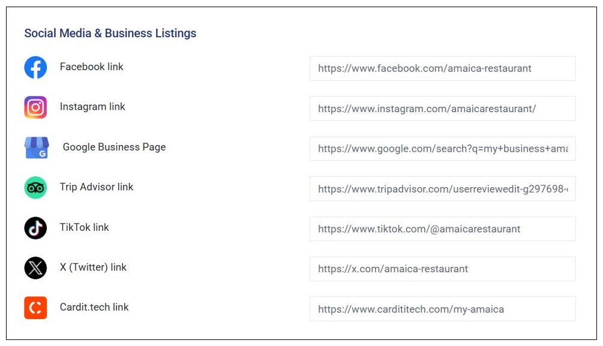The image size is (603, 346).
Task: Click the Instagram logo icon
Action: [35, 108]
